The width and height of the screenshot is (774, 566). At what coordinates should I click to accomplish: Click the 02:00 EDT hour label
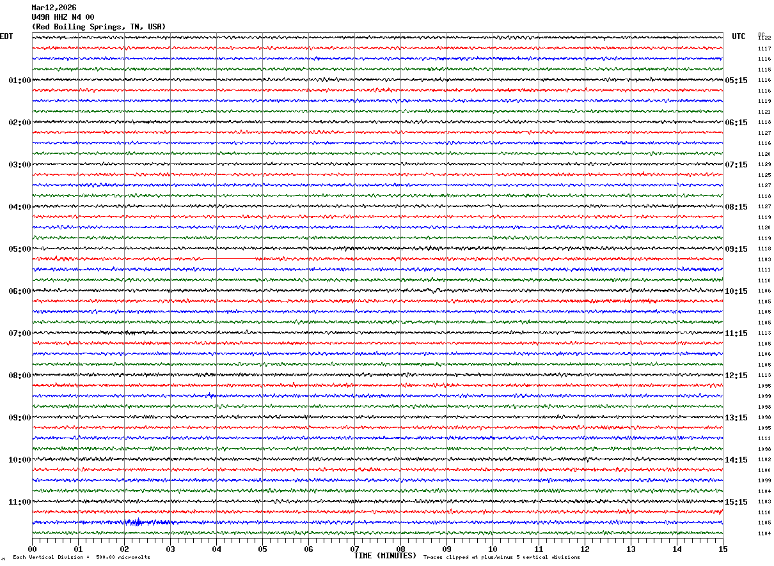(20, 123)
